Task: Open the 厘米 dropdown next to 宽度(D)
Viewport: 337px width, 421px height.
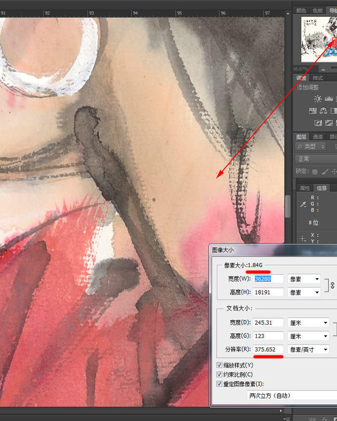Action: click(308, 323)
